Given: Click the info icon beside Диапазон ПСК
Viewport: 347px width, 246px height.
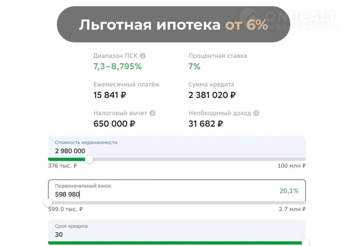Looking at the screenshot, I should [143, 56].
